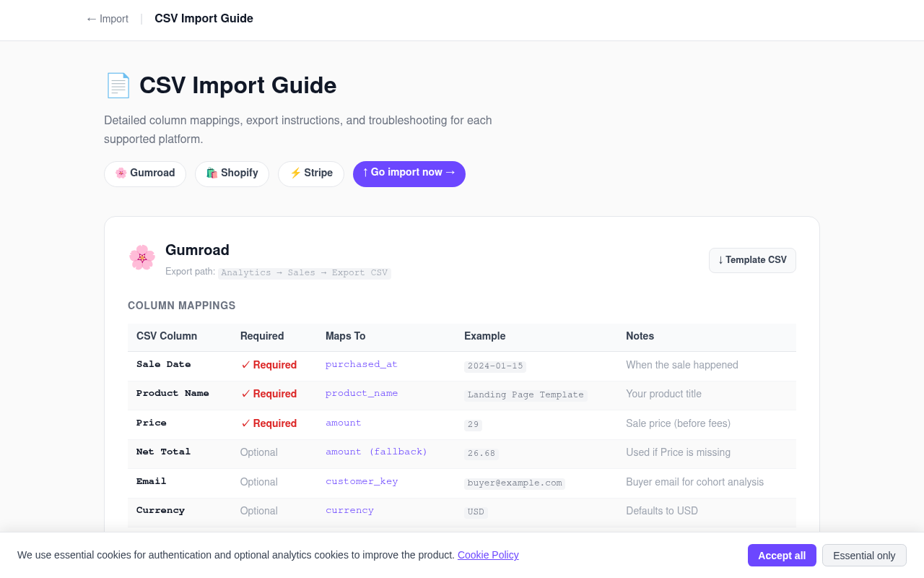Image resolution: width=924 pixels, height=578 pixels.
Task: Click the note 'Used if Price is missing'
Action: pos(679,452)
